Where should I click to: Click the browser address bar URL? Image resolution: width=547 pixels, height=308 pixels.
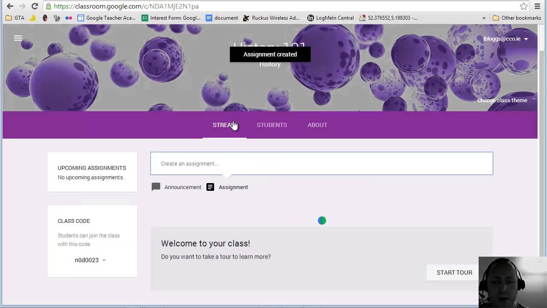click(x=126, y=6)
